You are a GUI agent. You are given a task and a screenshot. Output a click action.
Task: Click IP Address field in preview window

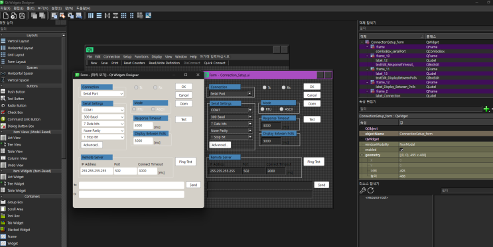pyautogui.click(x=97, y=171)
